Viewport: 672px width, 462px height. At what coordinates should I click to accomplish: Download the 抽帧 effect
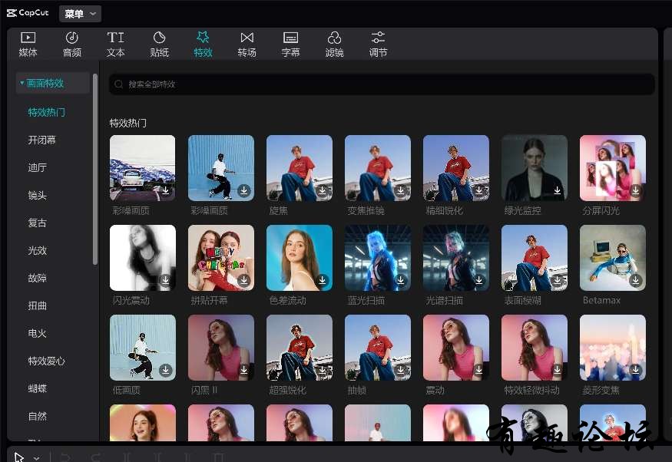[401, 369]
